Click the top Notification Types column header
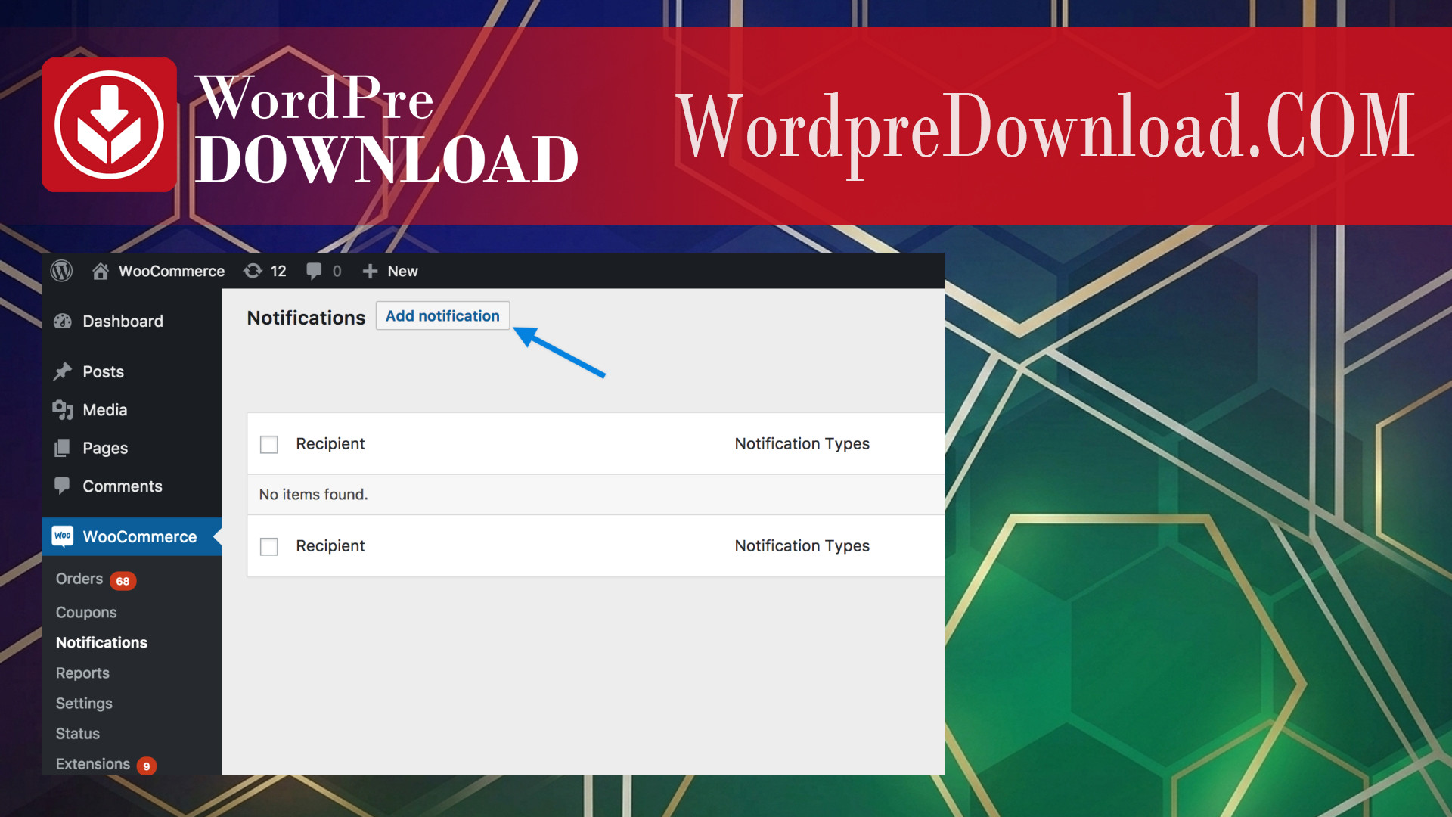This screenshot has height=817, width=1452. [802, 443]
